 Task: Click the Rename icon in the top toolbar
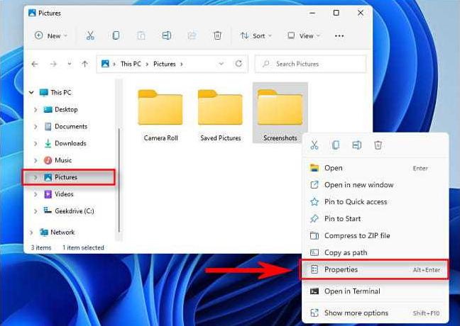(167, 35)
